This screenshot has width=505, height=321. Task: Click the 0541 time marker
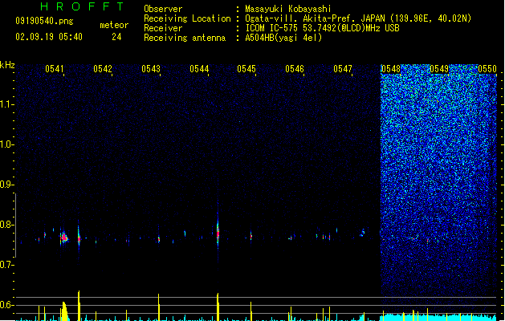point(54,69)
